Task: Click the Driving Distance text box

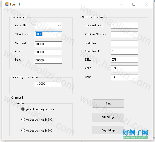Action: [48, 84]
